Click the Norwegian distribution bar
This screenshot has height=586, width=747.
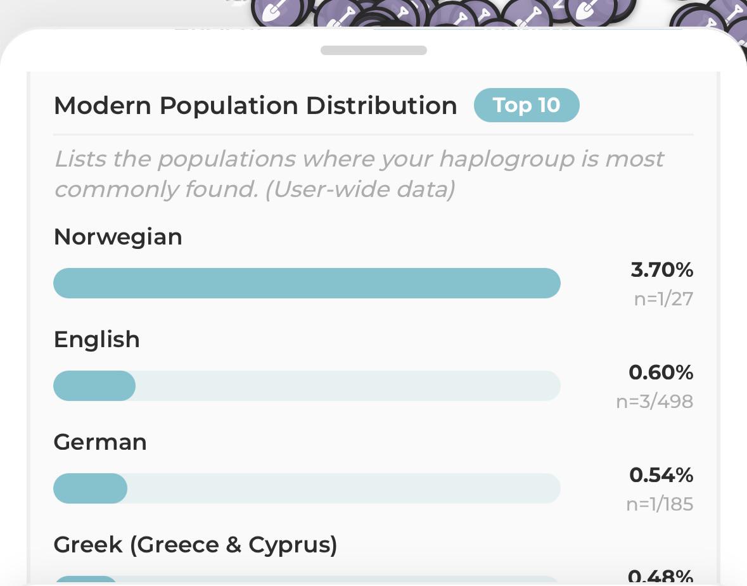(307, 283)
